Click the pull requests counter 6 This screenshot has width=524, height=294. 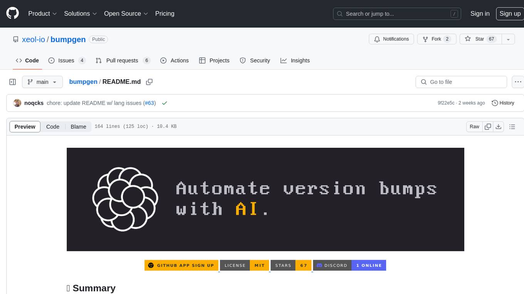(x=146, y=60)
